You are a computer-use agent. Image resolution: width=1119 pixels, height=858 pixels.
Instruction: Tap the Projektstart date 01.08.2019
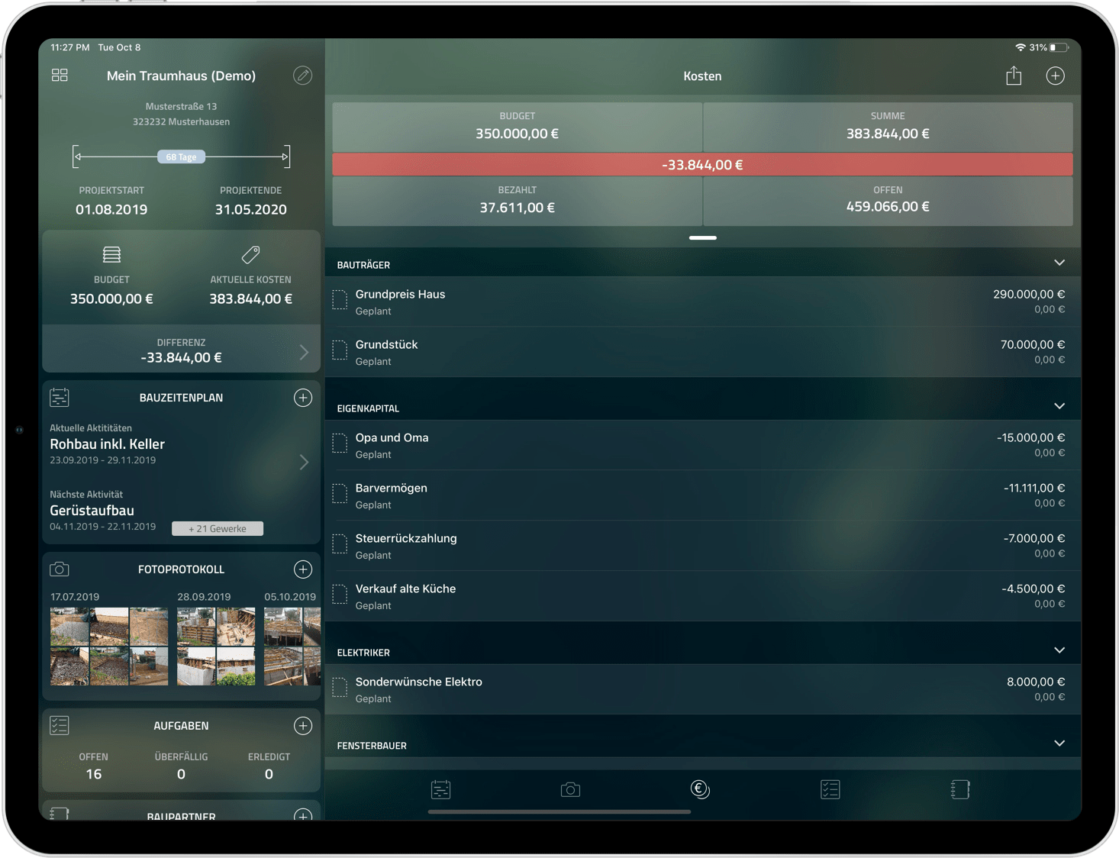(x=111, y=209)
